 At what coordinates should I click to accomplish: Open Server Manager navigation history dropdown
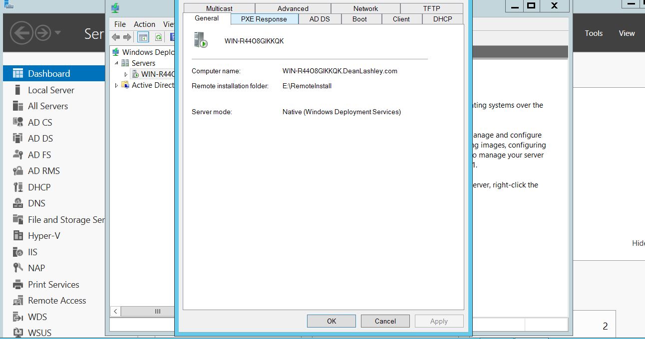coord(58,33)
